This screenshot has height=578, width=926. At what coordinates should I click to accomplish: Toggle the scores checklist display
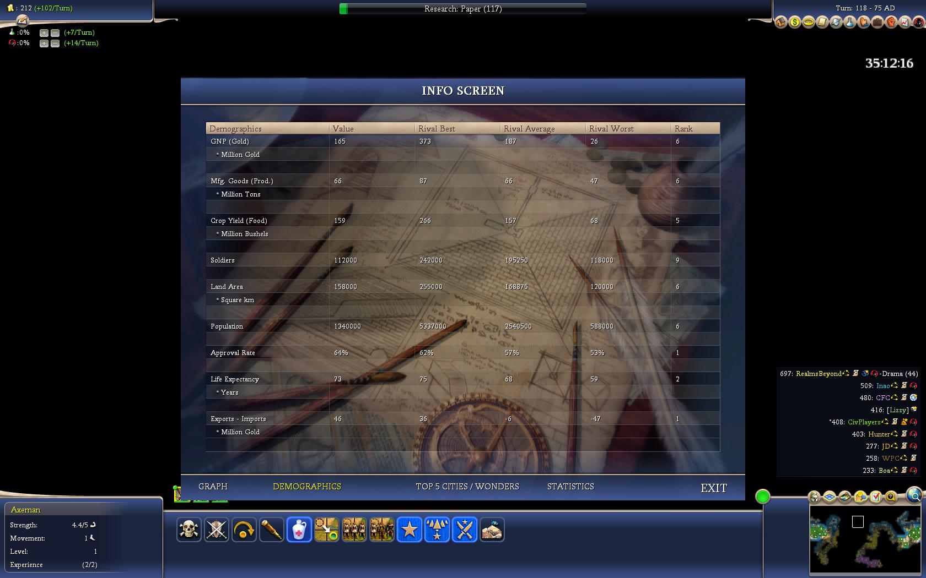(875, 498)
